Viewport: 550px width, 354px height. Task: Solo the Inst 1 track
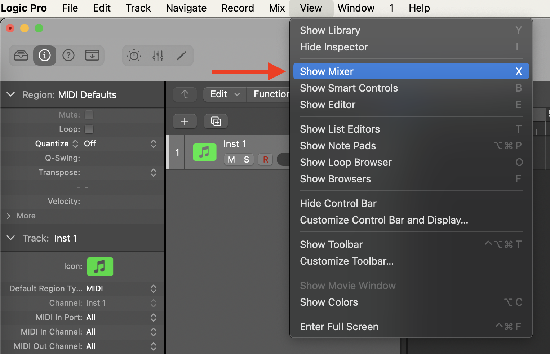[247, 159]
